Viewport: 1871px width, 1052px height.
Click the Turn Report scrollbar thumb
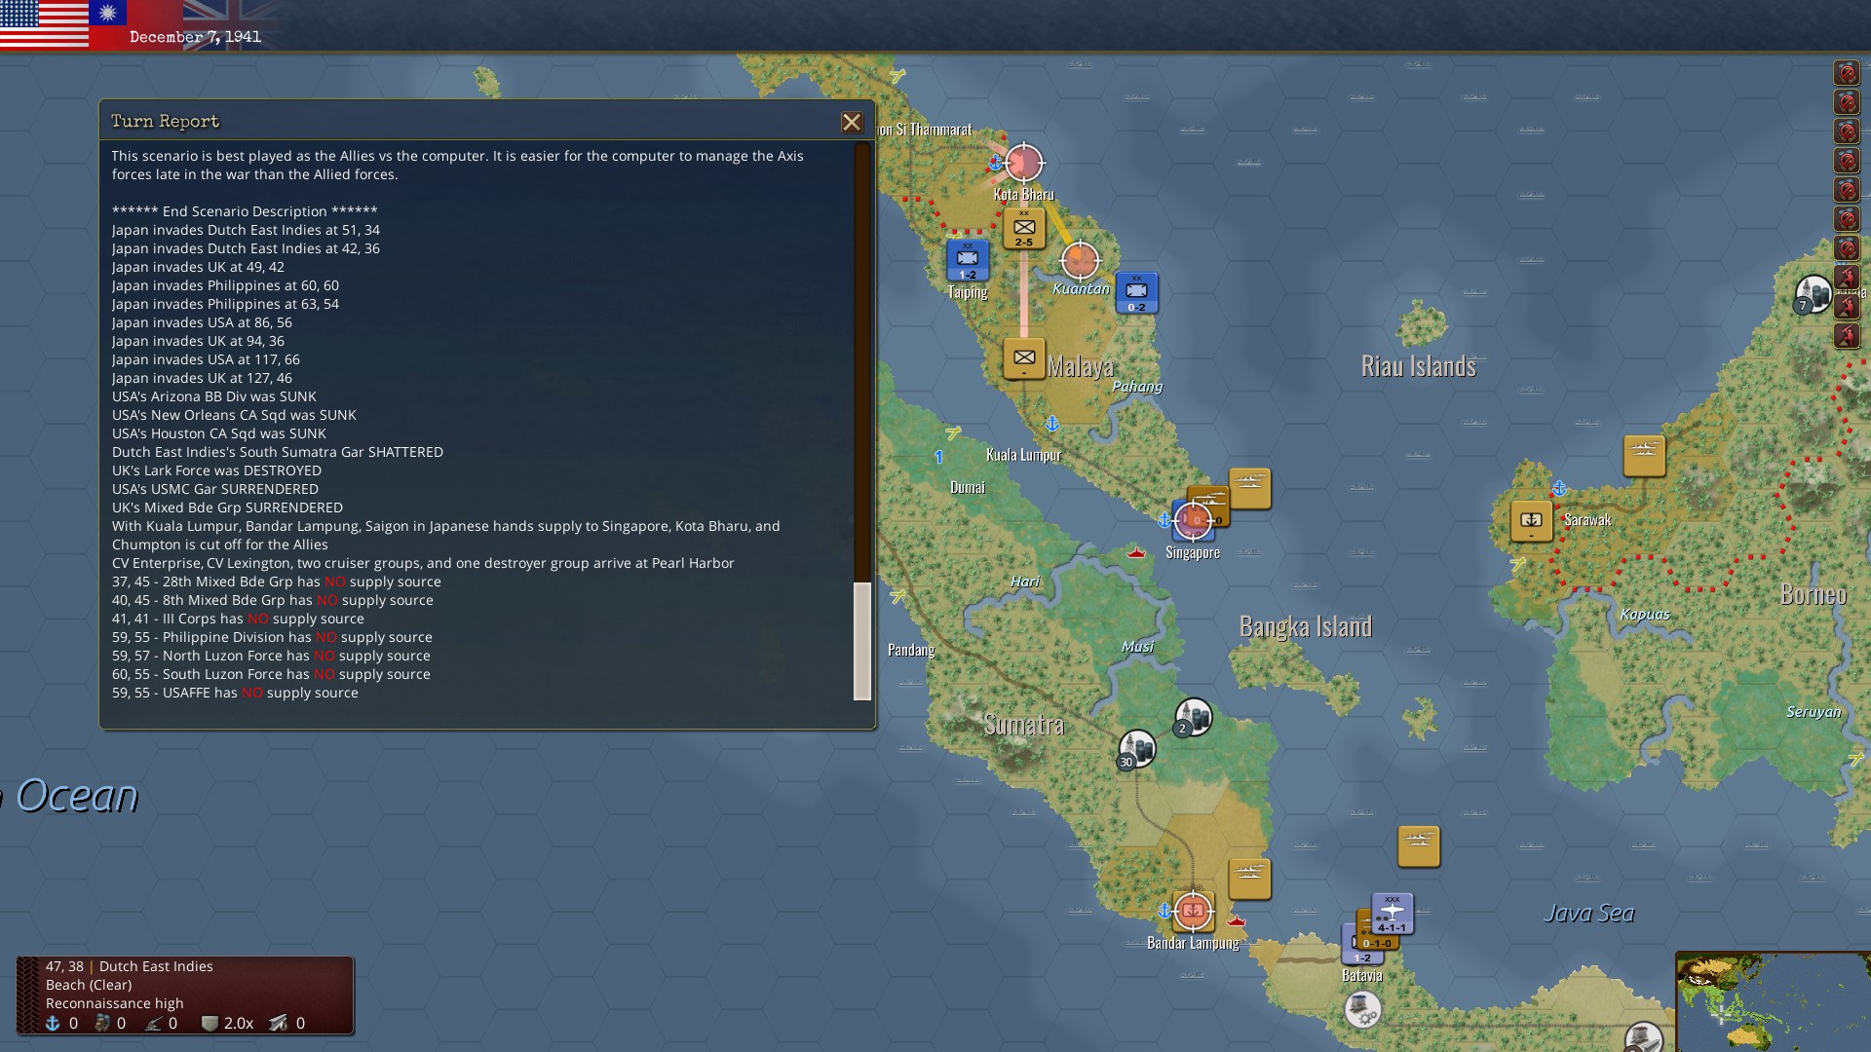(861, 641)
